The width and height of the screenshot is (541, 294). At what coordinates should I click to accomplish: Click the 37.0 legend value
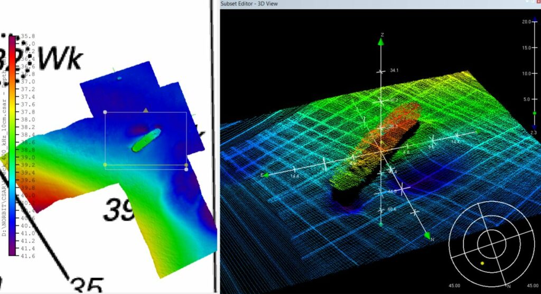coord(28,81)
